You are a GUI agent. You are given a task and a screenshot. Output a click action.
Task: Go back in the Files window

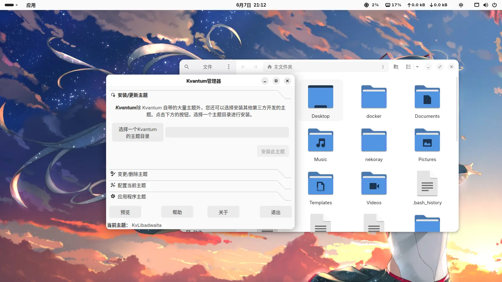point(243,67)
